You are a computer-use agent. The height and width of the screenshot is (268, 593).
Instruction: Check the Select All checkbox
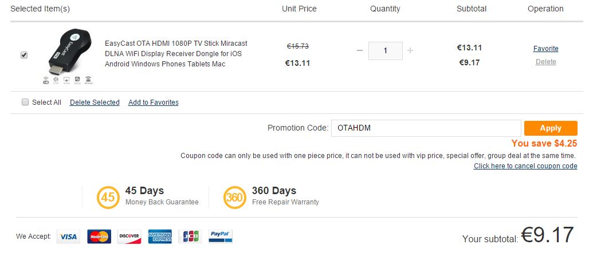coord(25,102)
